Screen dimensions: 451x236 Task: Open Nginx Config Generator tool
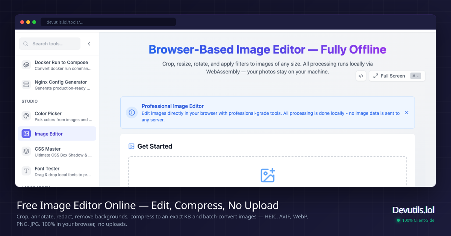[x=57, y=85]
